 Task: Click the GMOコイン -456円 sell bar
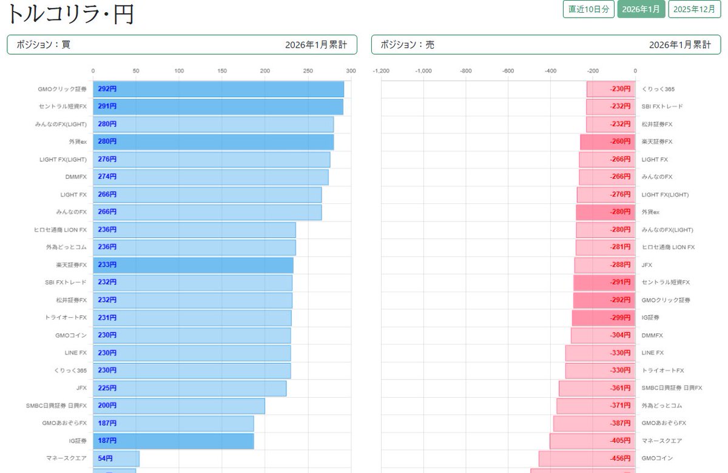pos(587,458)
